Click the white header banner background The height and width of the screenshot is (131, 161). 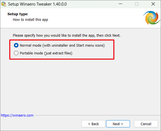pyautogui.click(x=87, y=18)
